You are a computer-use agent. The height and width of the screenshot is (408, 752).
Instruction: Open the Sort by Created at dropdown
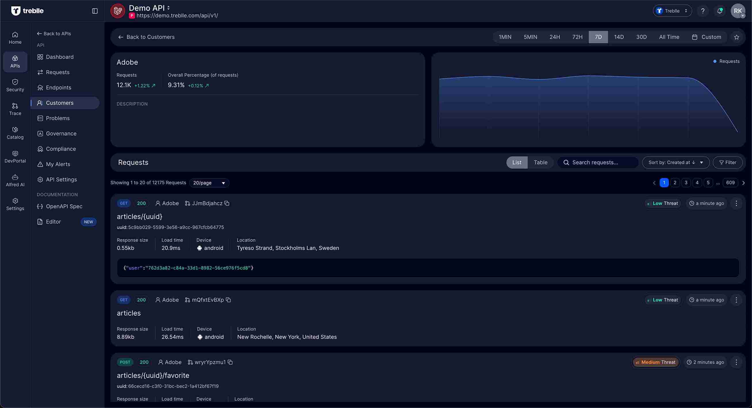pyautogui.click(x=676, y=163)
